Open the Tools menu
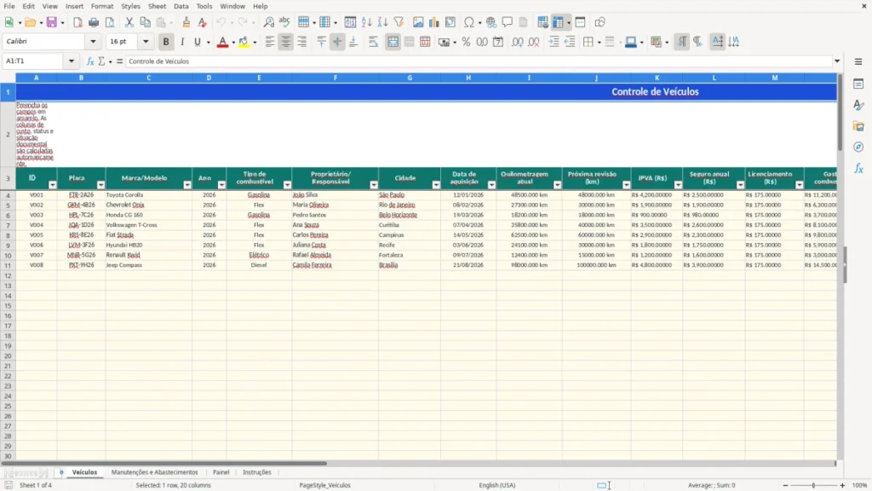This screenshot has width=872, height=491. 204,6
